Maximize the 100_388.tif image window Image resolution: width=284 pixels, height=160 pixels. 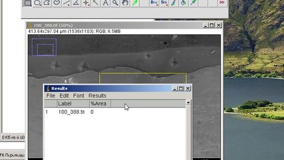212,25
